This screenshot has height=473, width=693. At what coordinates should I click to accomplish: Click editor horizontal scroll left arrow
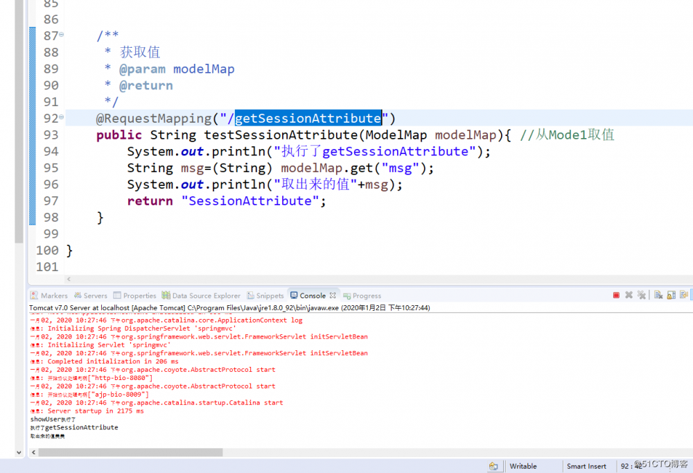pyautogui.click(x=69, y=279)
